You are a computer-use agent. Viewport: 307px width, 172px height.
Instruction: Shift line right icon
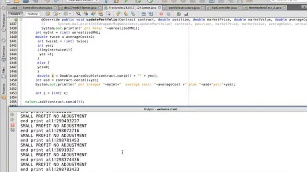[151, 14]
